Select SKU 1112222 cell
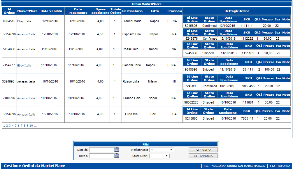The width and height of the screenshot is (293, 170). (x=247, y=39)
